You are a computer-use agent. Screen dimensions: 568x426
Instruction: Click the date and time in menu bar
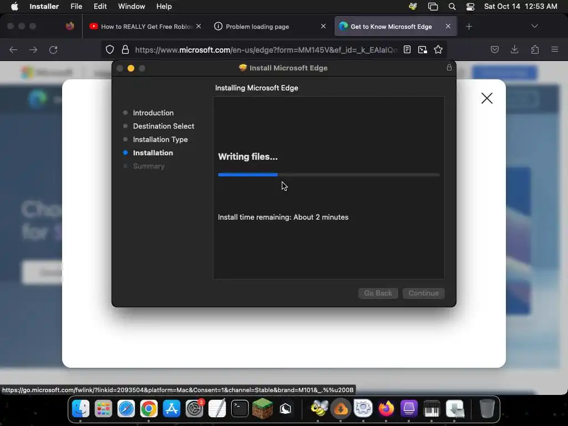520,6
